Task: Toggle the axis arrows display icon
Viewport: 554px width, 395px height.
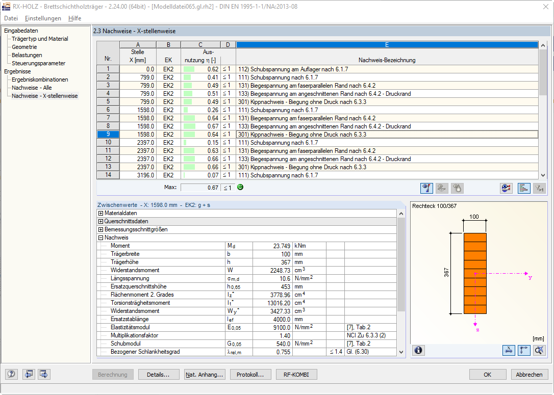Action: pos(524,350)
